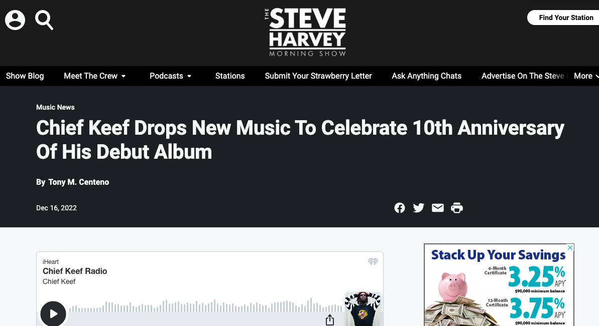Share article on Facebook
Image resolution: width=599 pixels, height=326 pixels.
point(400,208)
